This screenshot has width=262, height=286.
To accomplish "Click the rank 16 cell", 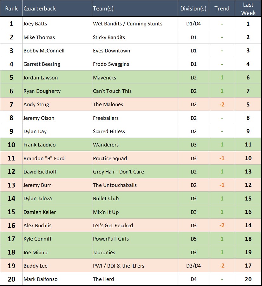I will [11, 226].
